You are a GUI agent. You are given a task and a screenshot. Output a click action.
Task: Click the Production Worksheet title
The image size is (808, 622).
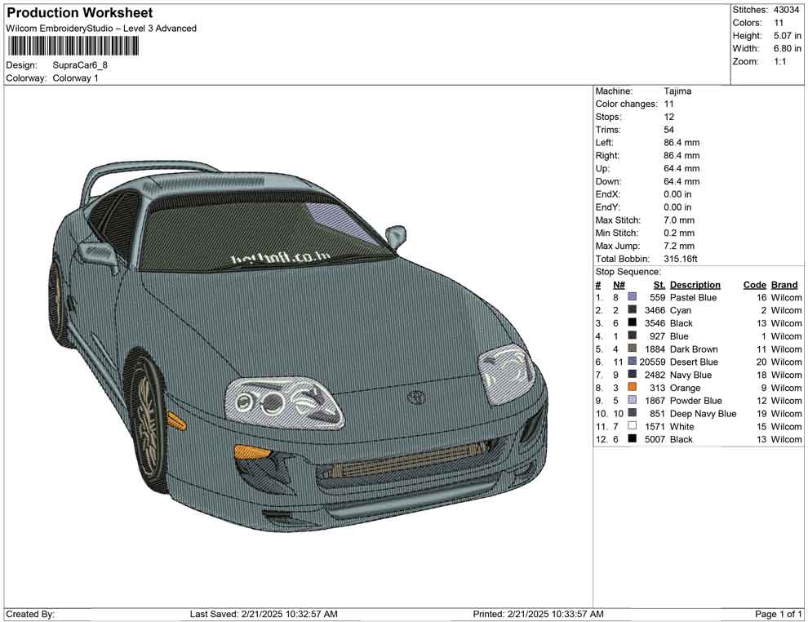click(x=79, y=12)
